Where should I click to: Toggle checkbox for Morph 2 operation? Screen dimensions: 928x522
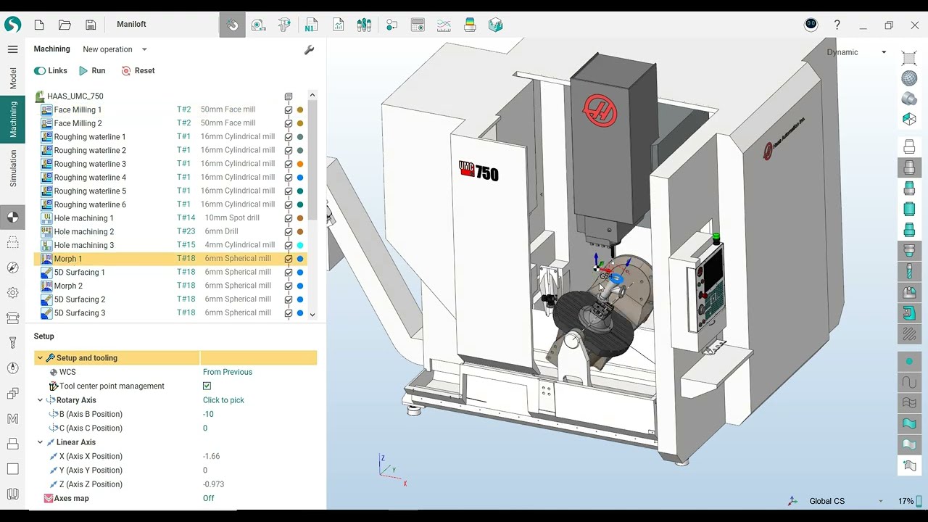(289, 286)
